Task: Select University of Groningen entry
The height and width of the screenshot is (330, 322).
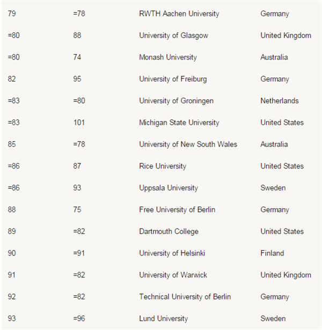Action: tap(177, 101)
